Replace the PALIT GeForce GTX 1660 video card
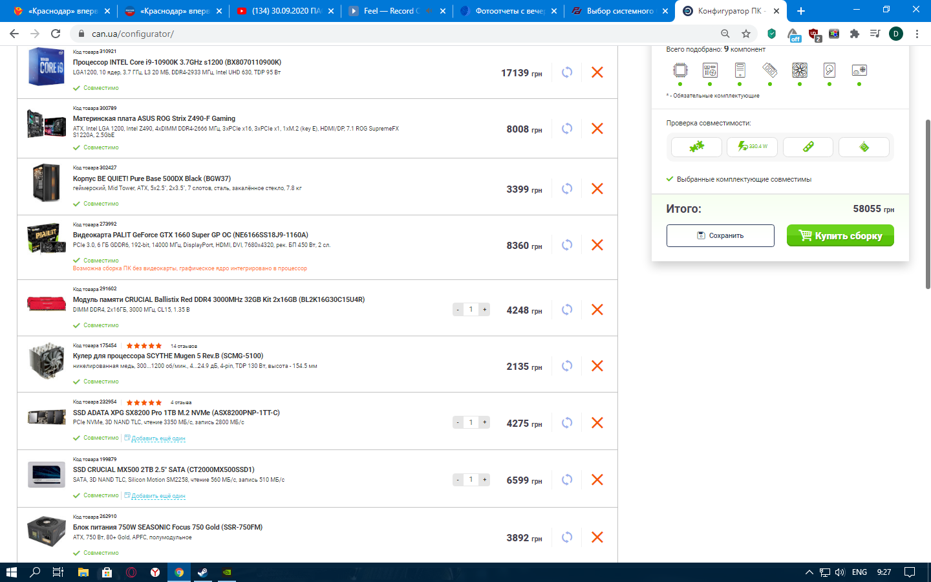 click(566, 245)
